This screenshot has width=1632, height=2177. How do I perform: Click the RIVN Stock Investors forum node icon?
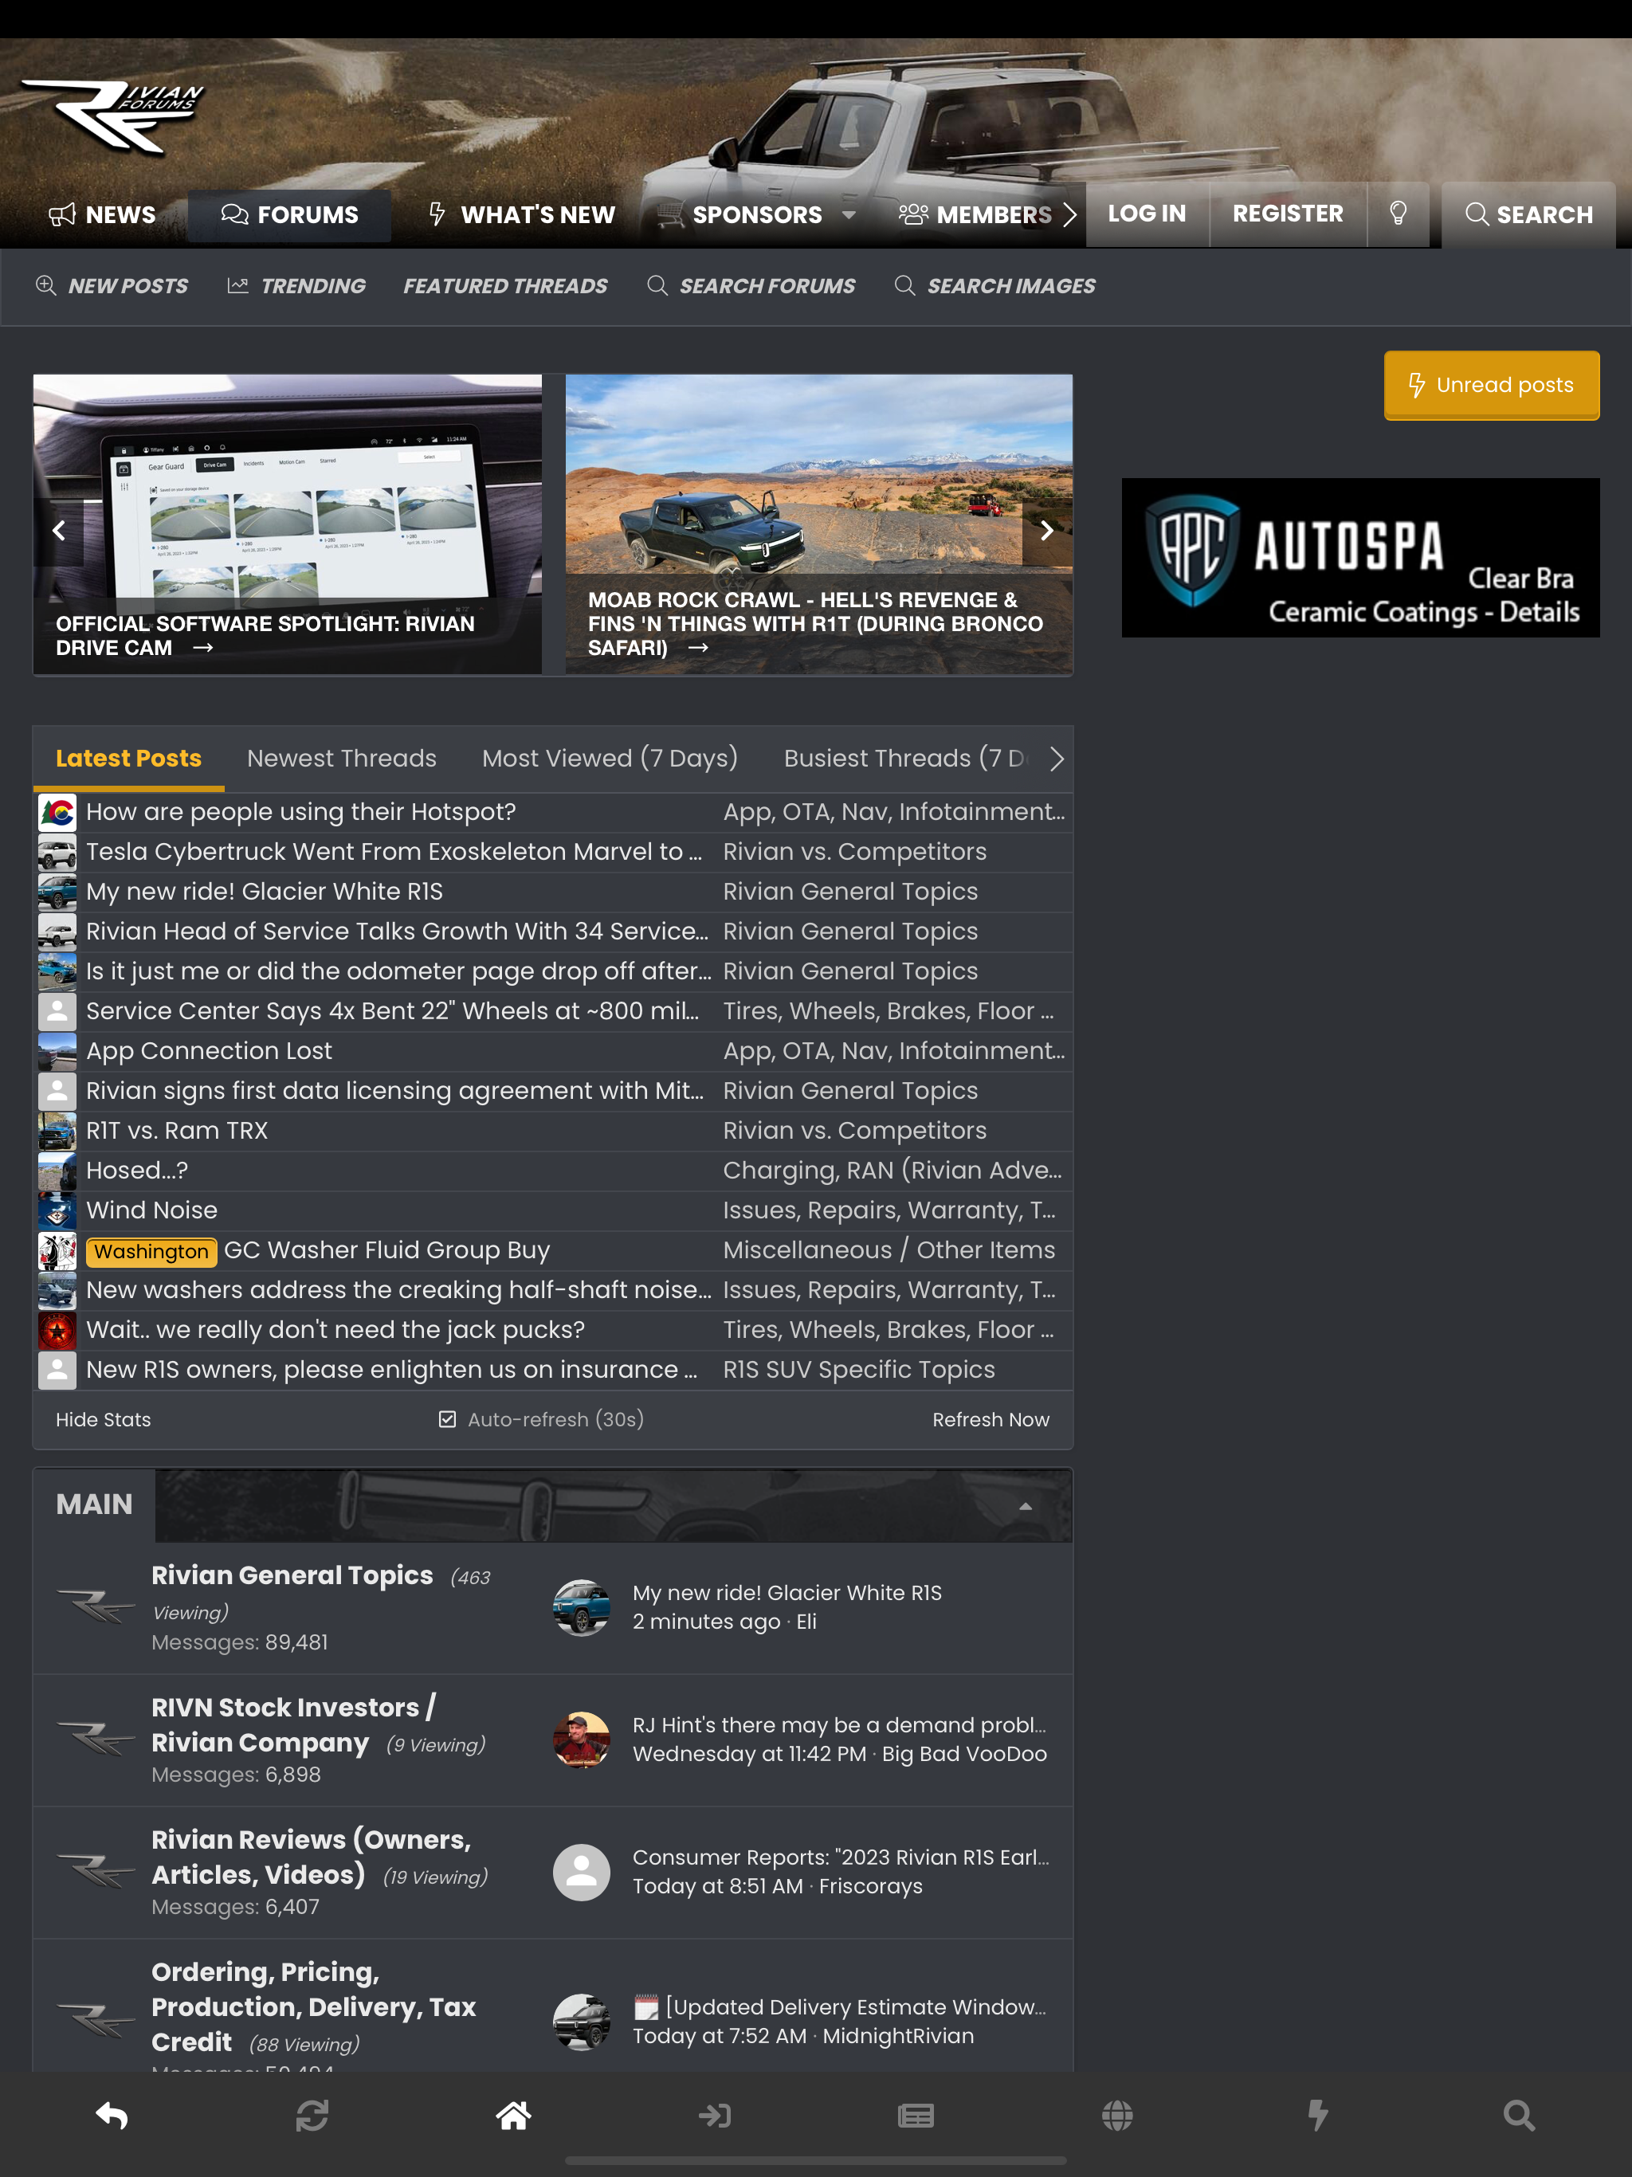(x=96, y=1739)
